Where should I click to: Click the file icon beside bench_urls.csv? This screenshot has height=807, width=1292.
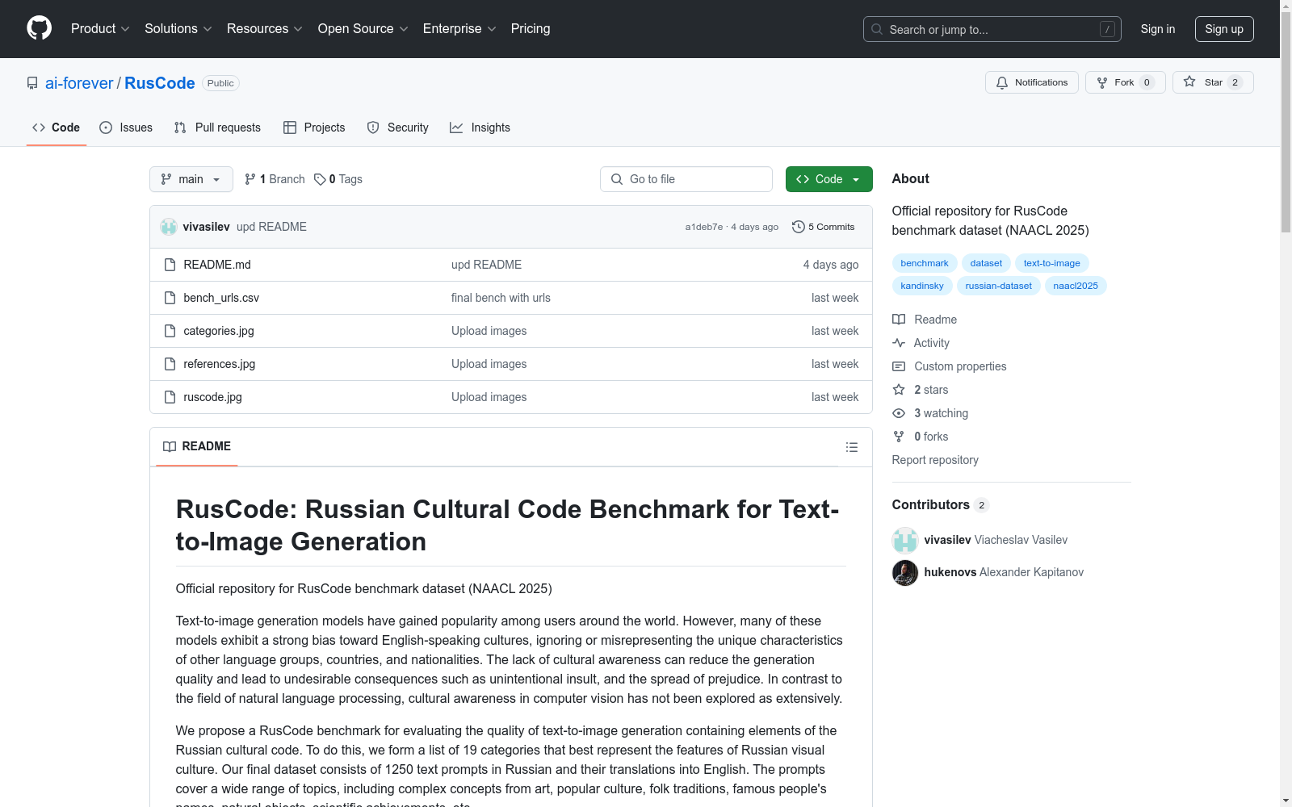click(170, 298)
